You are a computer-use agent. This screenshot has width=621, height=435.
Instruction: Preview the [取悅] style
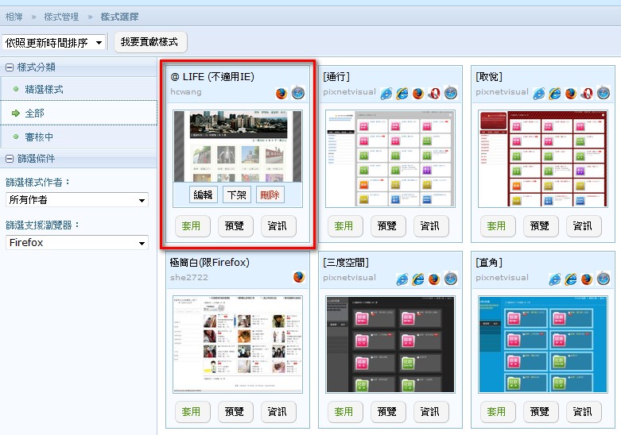540,226
